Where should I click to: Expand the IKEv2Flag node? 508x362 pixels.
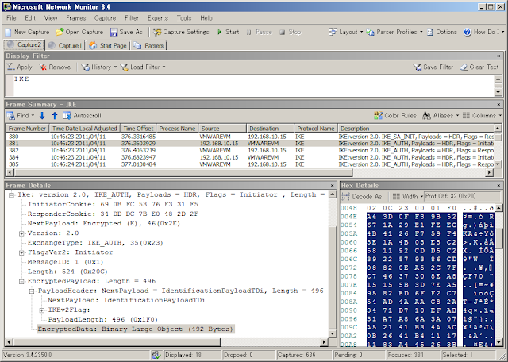(42, 310)
